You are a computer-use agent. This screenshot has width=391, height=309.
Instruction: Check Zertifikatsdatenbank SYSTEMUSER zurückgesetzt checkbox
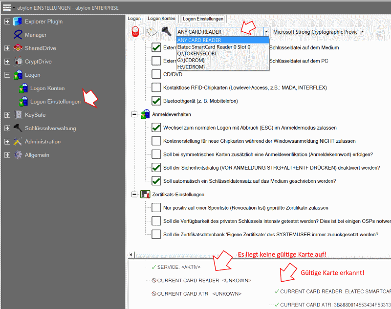pyautogui.click(x=156, y=234)
